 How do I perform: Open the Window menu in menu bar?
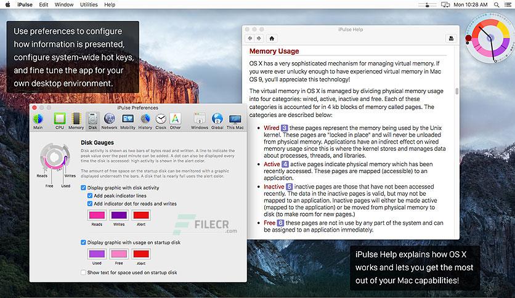(64, 4)
